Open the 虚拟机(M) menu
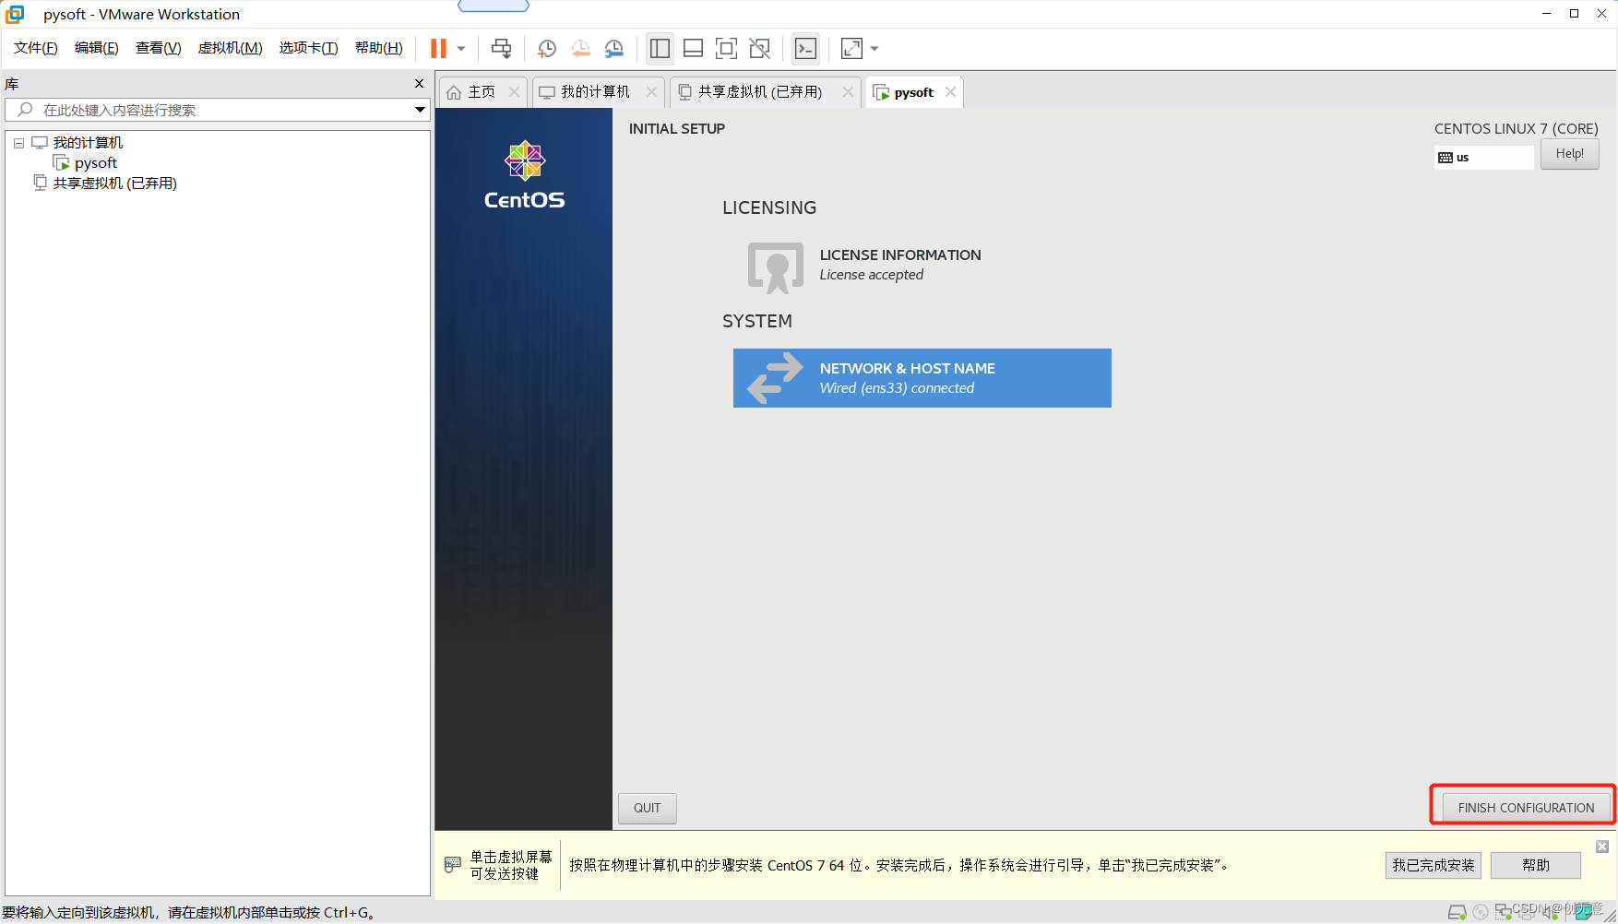Viewport: 1618px width, 924px height. [x=230, y=48]
